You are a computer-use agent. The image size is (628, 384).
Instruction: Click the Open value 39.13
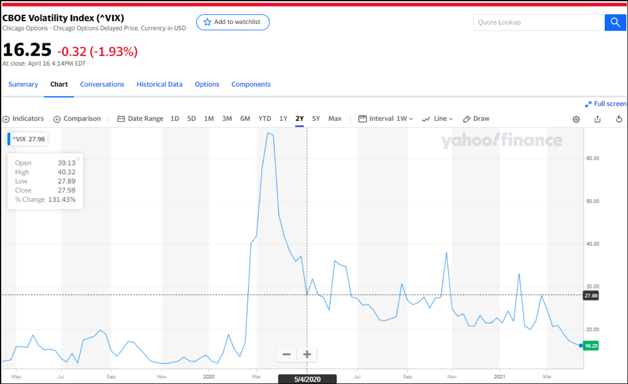[66, 163]
